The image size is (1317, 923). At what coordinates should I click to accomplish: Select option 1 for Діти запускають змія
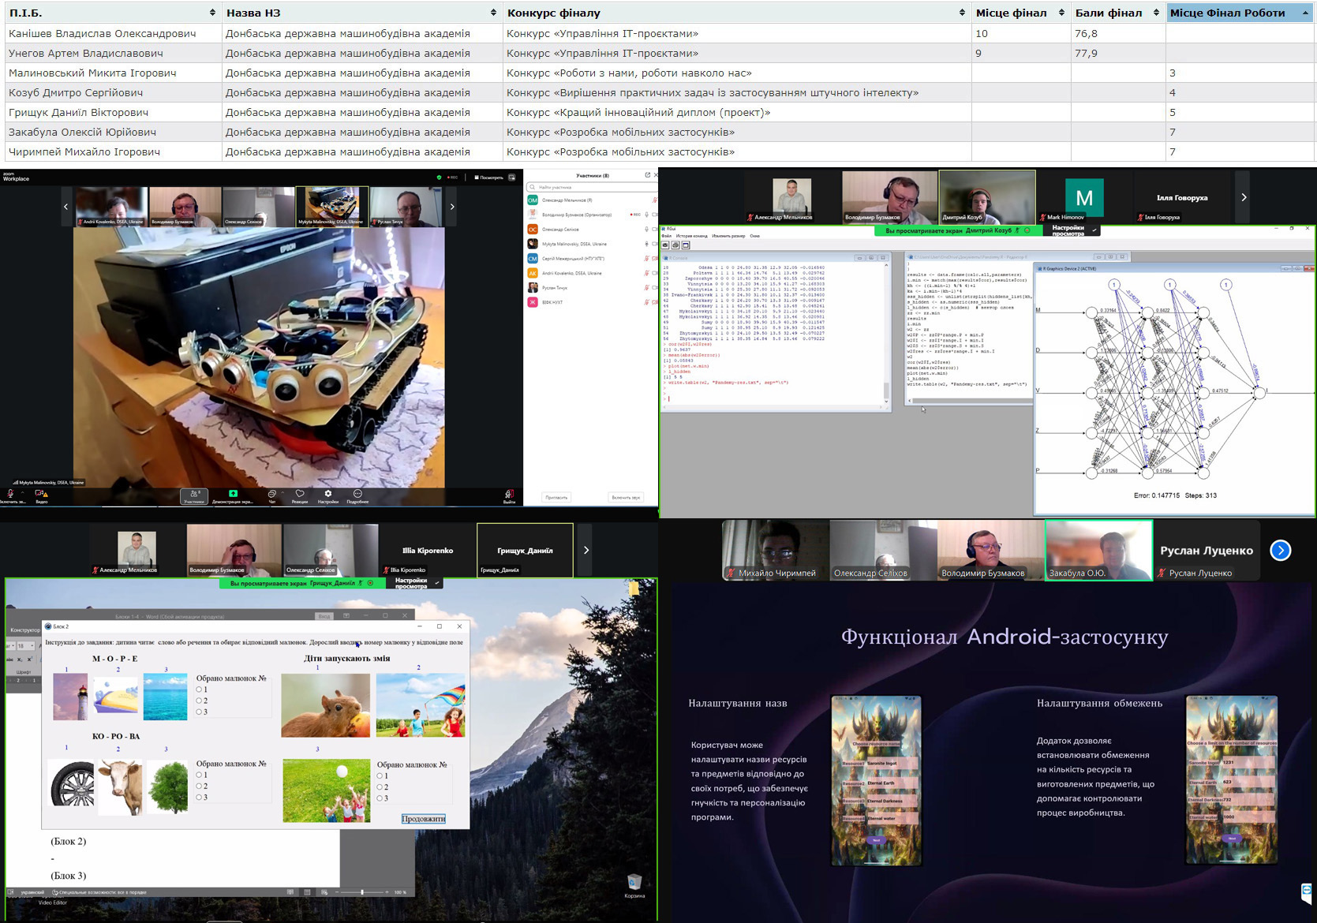tap(380, 775)
